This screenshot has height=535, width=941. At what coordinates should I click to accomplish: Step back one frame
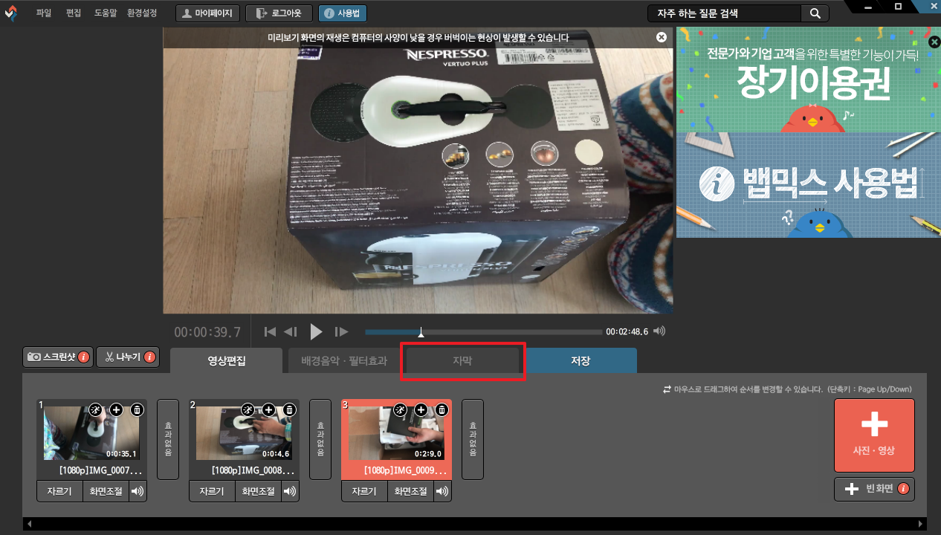coord(291,331)
